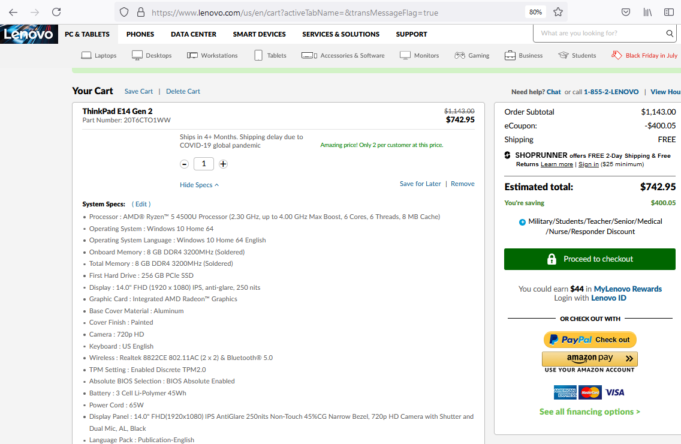Click the quantity input field
The image size is (681, 444).
point(204,164)
